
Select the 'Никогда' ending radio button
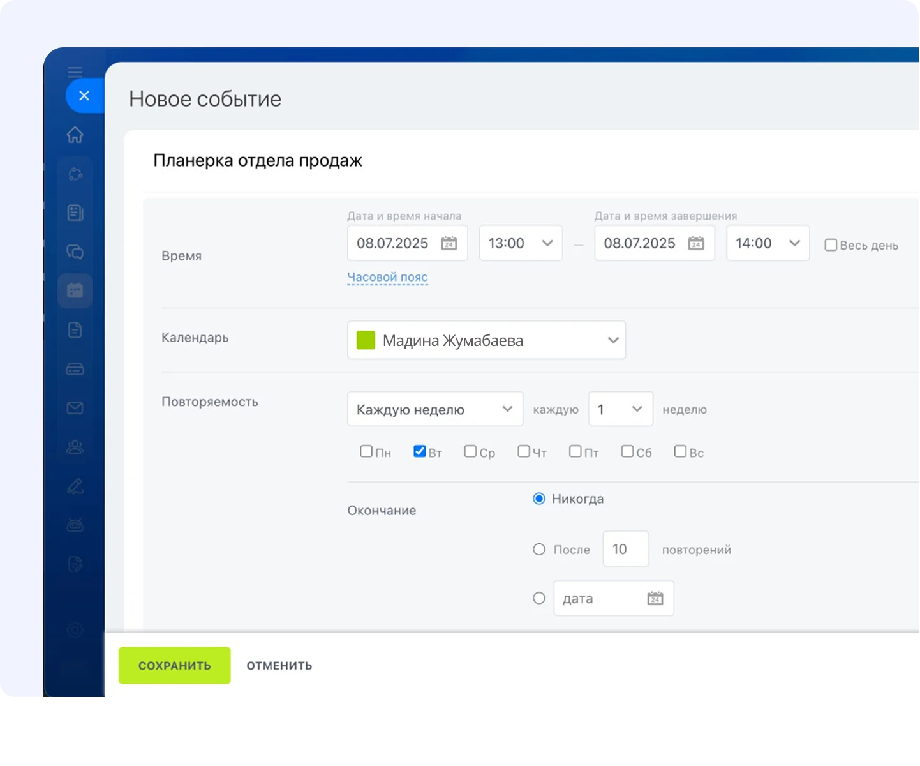click(x=539, y=499)
